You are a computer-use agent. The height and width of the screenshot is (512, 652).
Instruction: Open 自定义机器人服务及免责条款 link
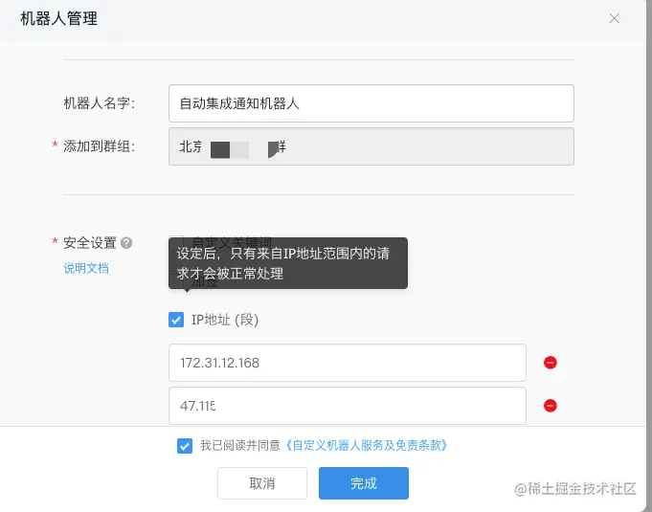(366, 446)
